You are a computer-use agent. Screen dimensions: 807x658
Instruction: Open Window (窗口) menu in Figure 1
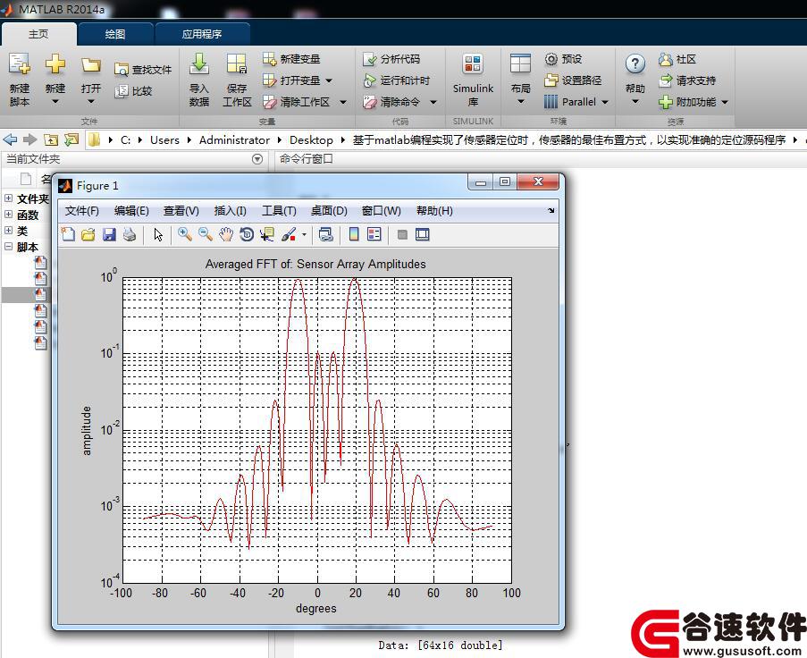[x=381, y=211]
